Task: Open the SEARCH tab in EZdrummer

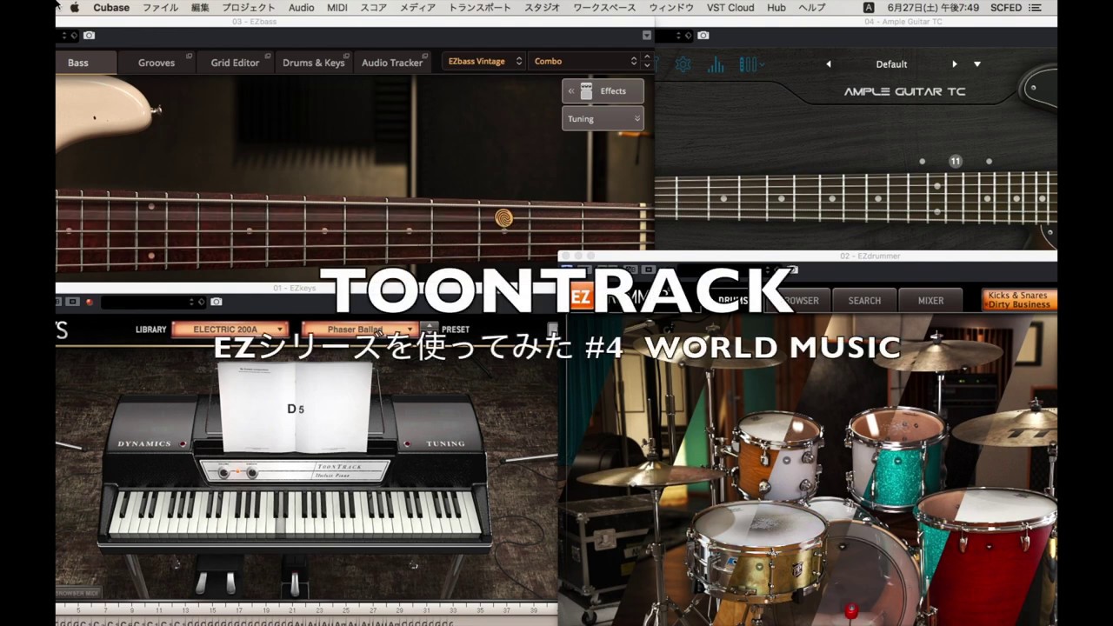Action: point(864,301)
